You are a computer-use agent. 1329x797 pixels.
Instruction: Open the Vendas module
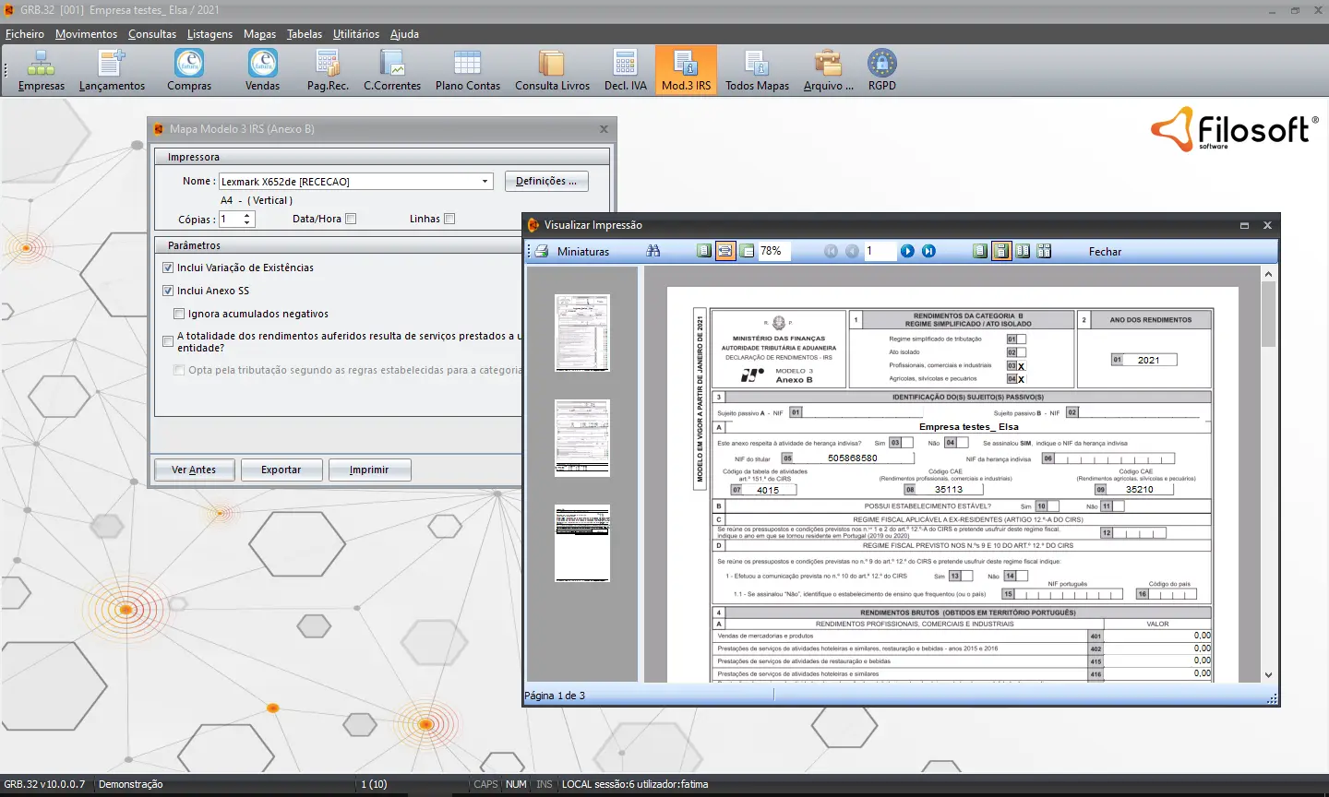(261, 69)
